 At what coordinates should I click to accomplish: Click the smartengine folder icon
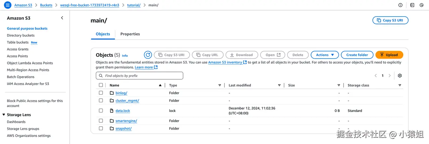112,121
